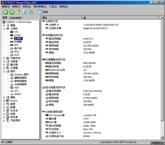Screen dimensions: 165x145
Task: Click the scrollbar down arrow in details pane
Action: tap(162, 138)
